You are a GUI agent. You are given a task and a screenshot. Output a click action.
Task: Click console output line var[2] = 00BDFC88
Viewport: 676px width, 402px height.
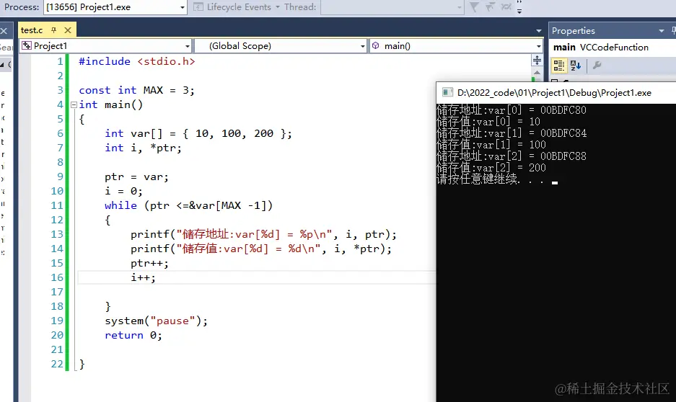(512, 156)
